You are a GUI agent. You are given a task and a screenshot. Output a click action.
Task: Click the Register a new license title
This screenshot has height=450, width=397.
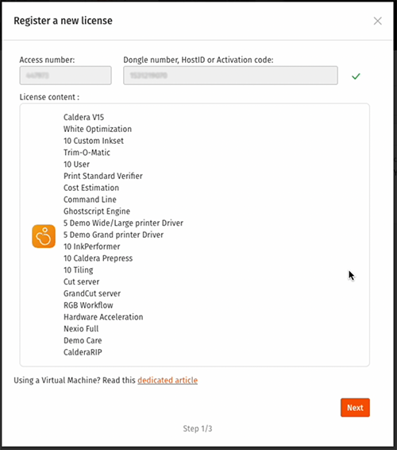pos(63,21)
